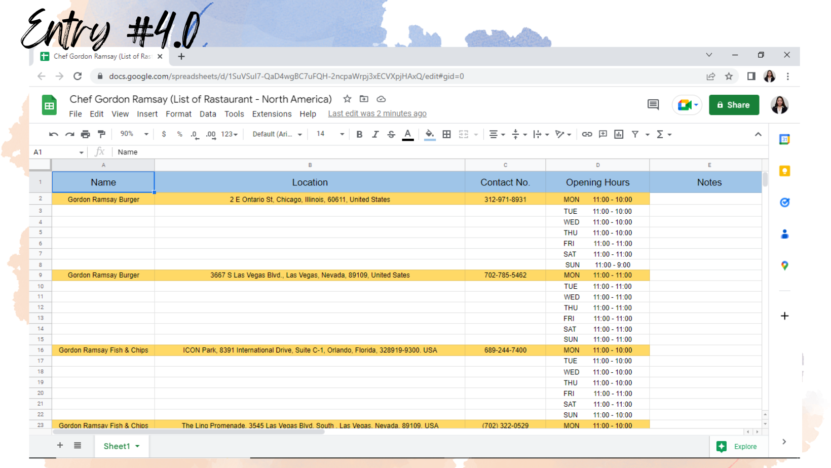831x468 pixels.
Task: Open 'Last edit was 2 minutes ago' history
Action: point(377,113)
